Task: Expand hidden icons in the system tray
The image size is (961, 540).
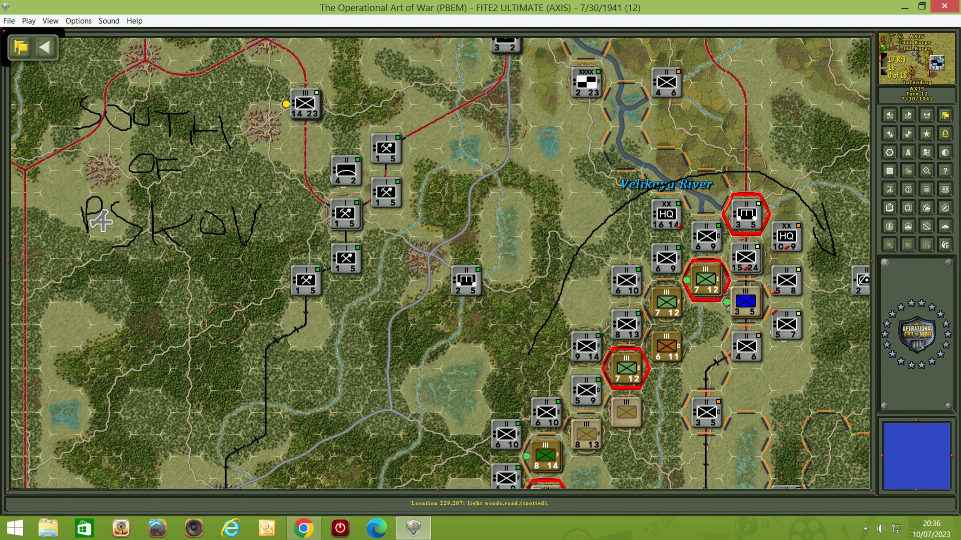Action: tap(866, 528)
